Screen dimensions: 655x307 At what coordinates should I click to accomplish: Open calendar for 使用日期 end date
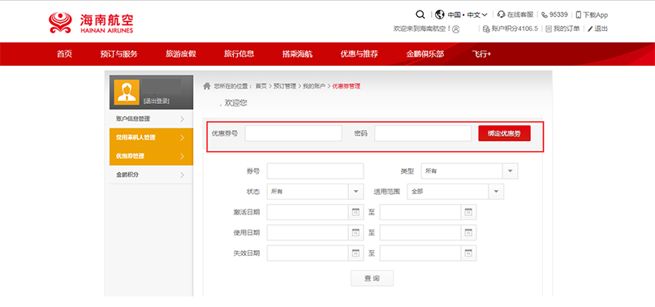[x=468, y=232]
